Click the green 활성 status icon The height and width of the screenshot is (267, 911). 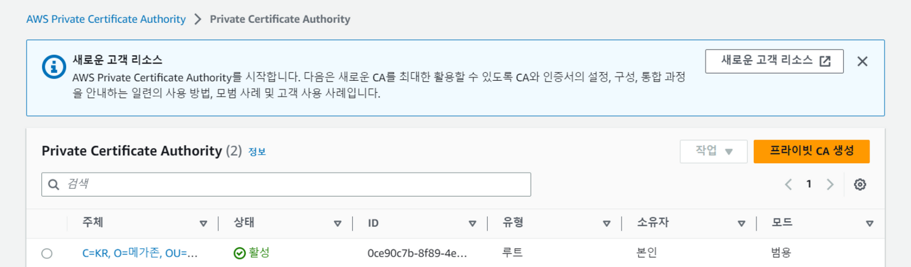click(x=239, y=253)
